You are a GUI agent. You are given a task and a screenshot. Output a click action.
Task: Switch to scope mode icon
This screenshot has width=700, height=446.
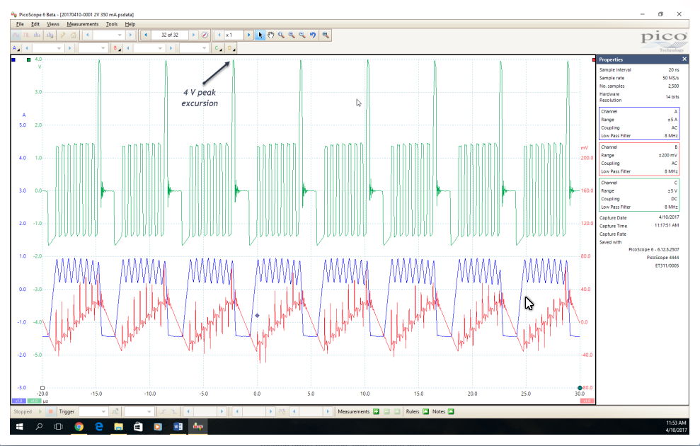tap(16, 35)
